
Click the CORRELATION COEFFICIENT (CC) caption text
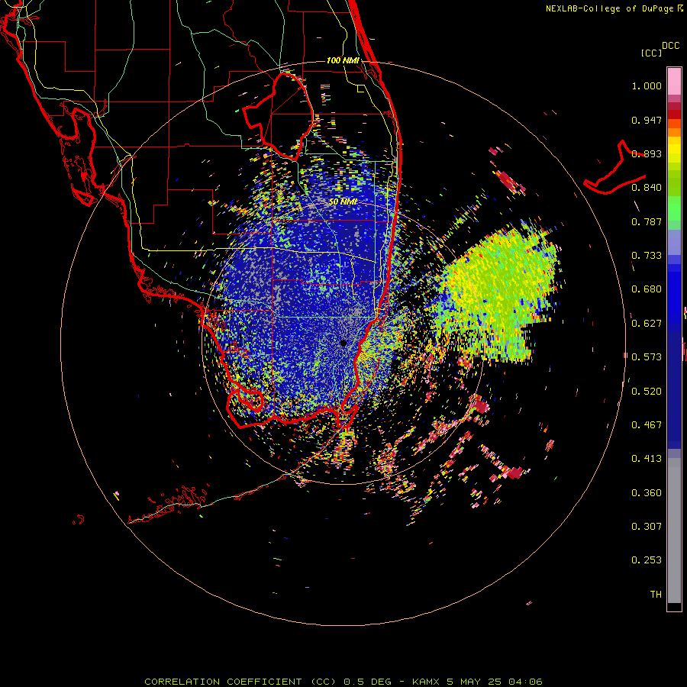point(241,682)
